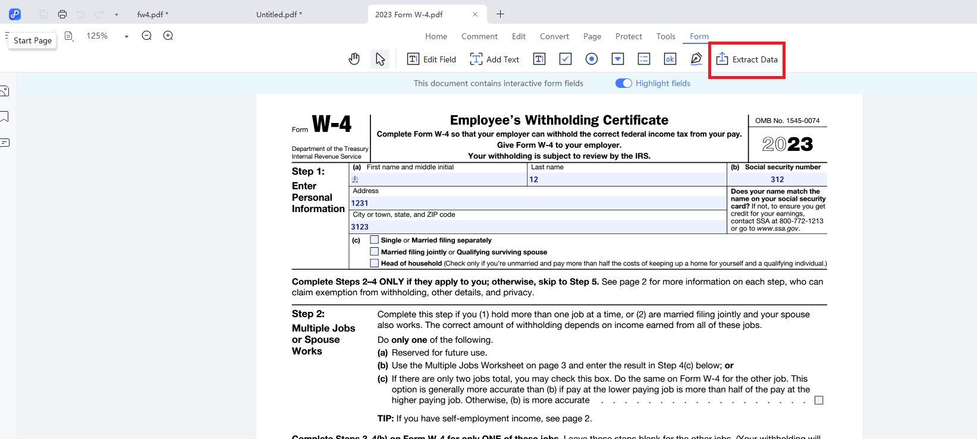
Task: Tick Married filing jointly checkbox
Action: pos(374,252)
